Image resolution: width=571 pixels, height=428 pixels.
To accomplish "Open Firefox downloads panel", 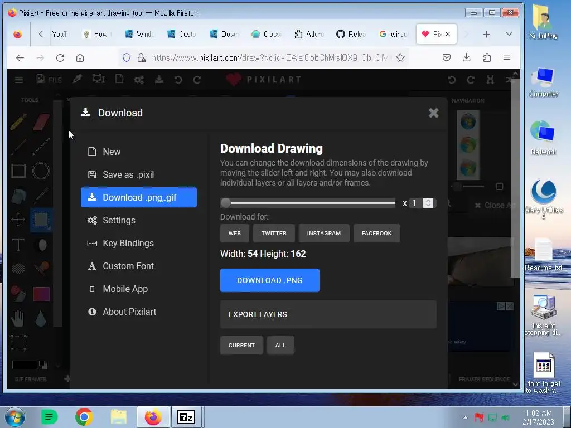I will [467, 57].
